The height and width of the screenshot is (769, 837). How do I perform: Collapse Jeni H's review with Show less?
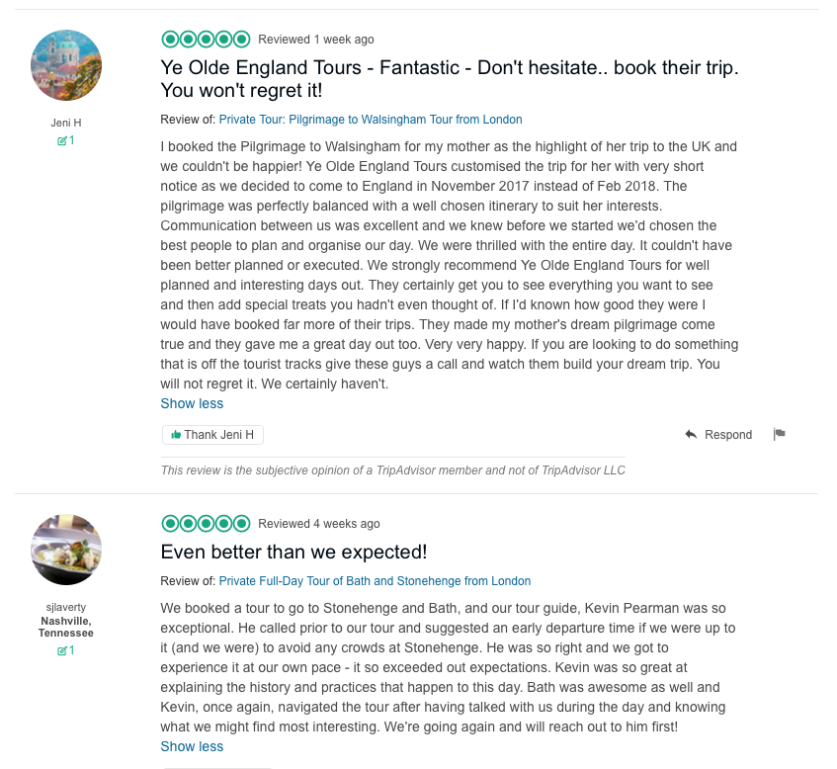[x=192, y=403]
